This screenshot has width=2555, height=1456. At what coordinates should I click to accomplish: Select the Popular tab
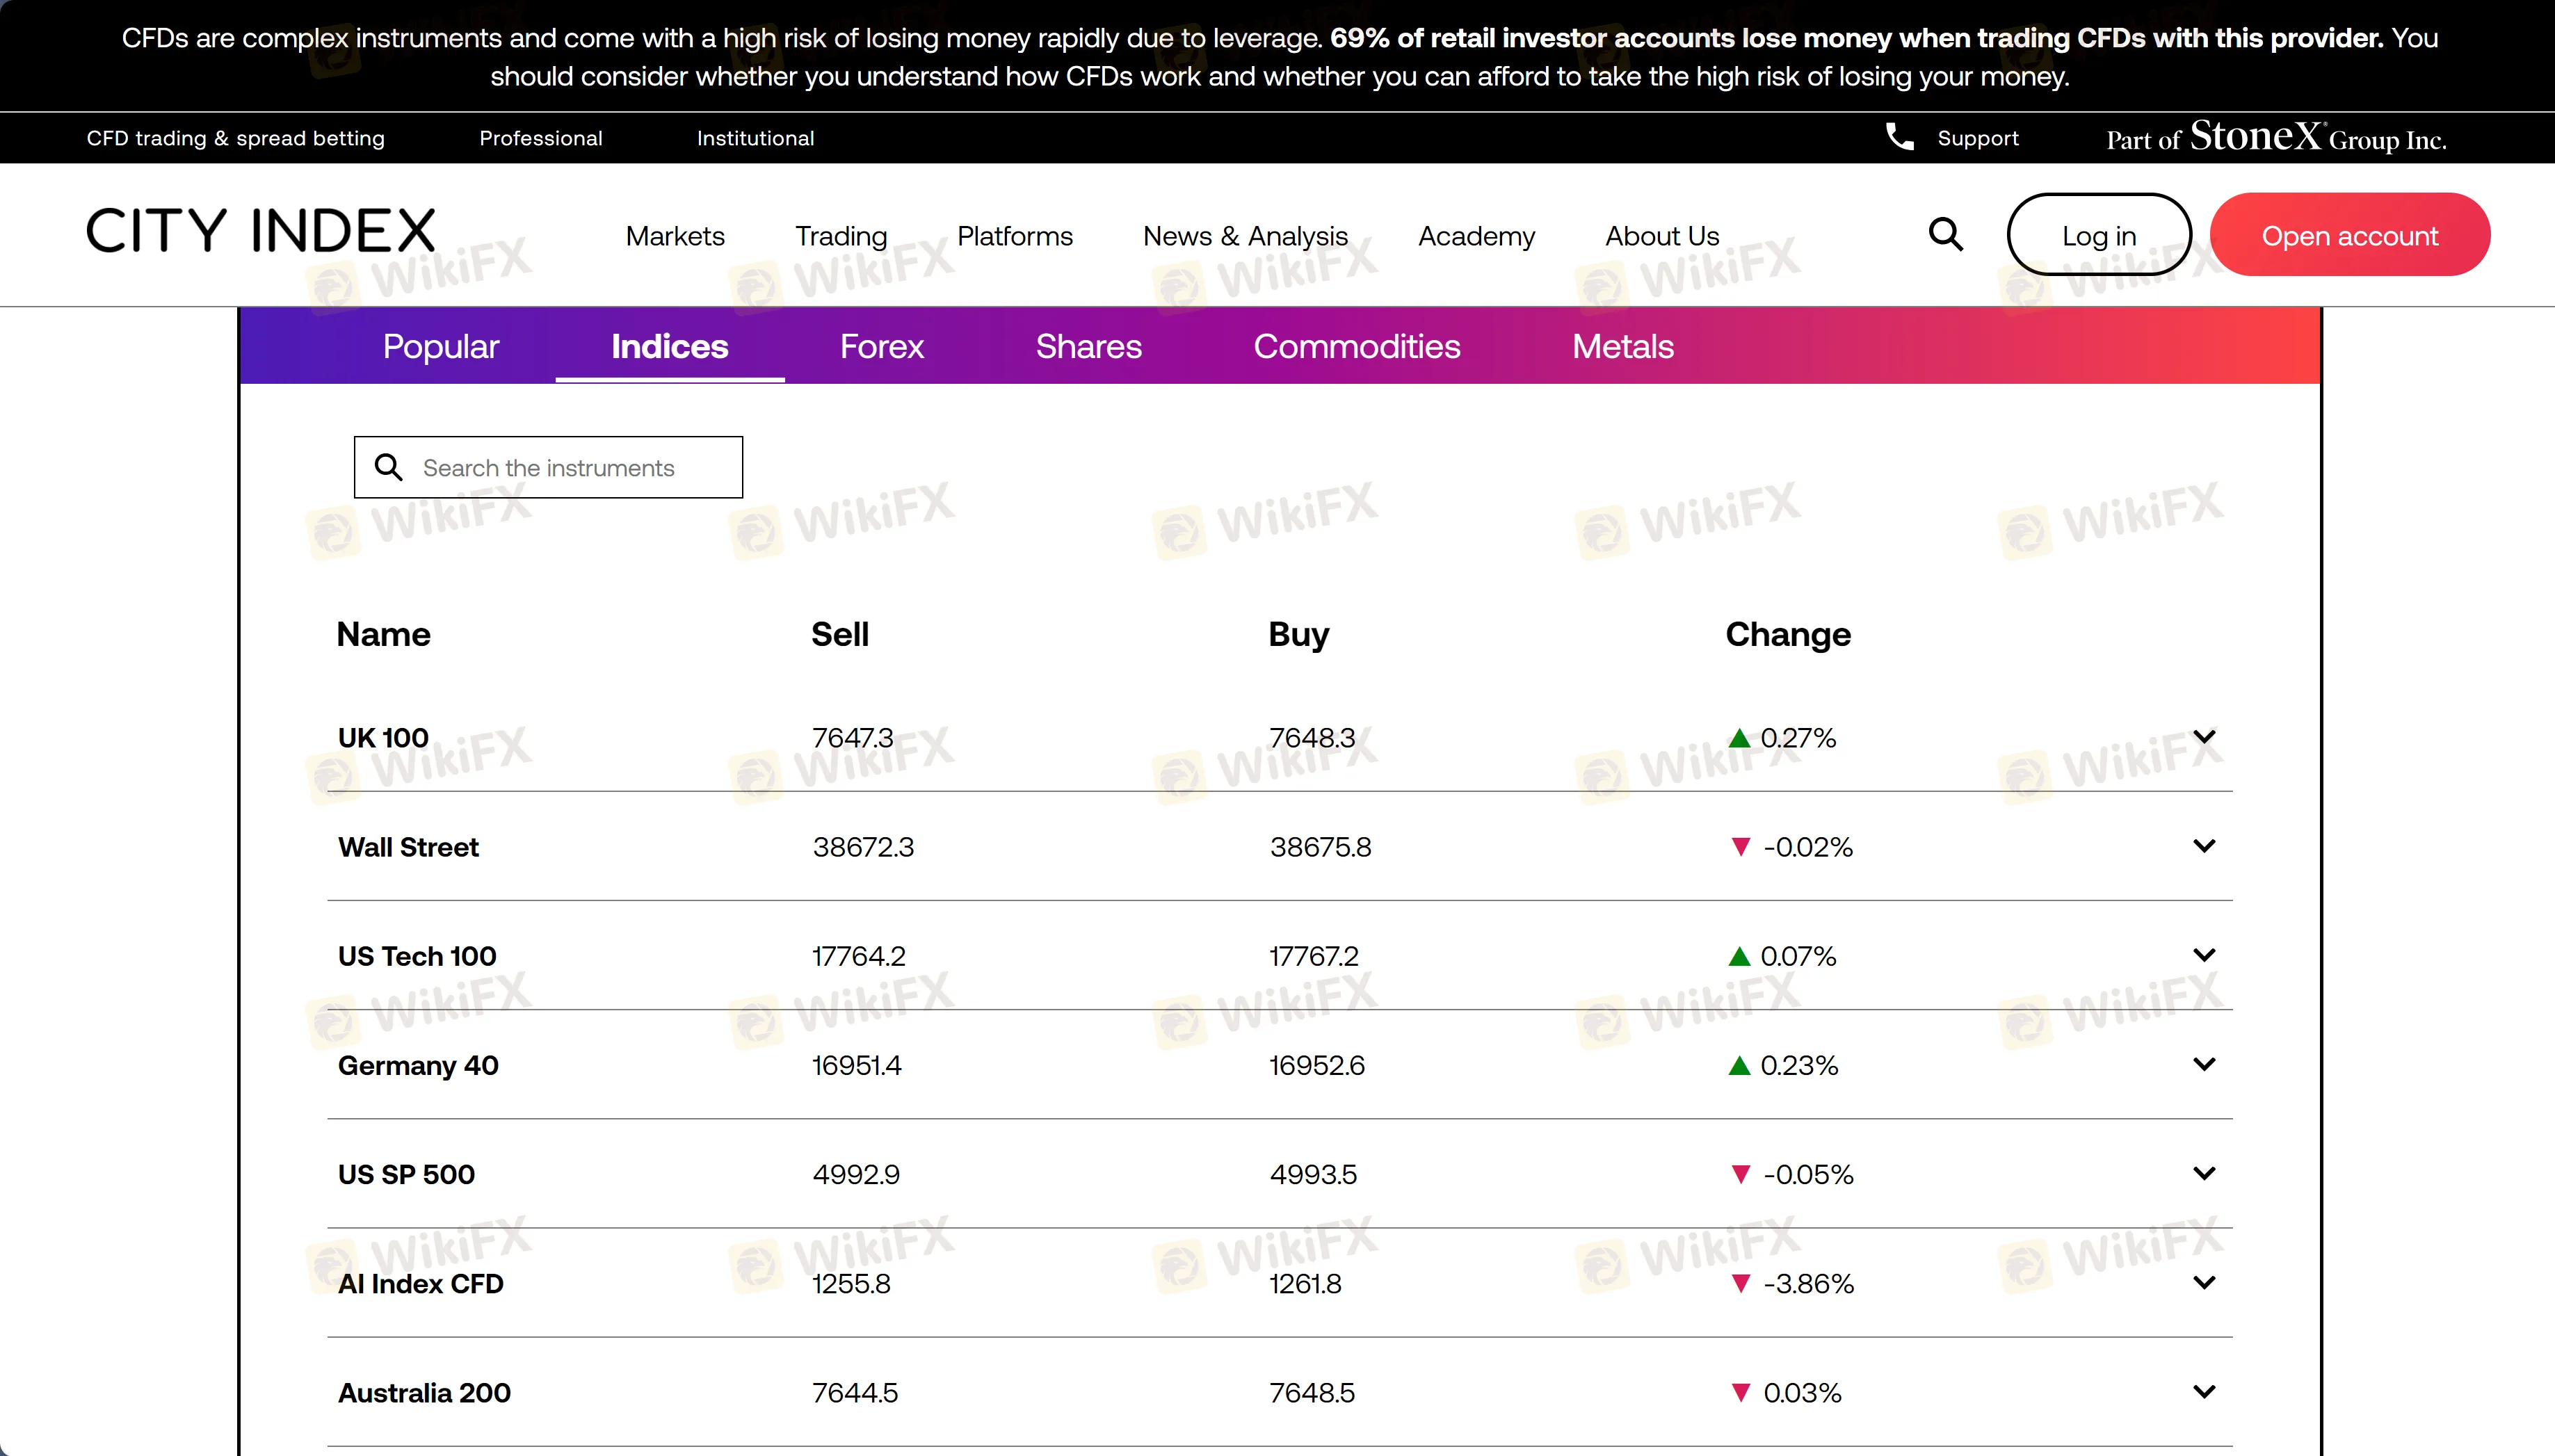point(440,346)
